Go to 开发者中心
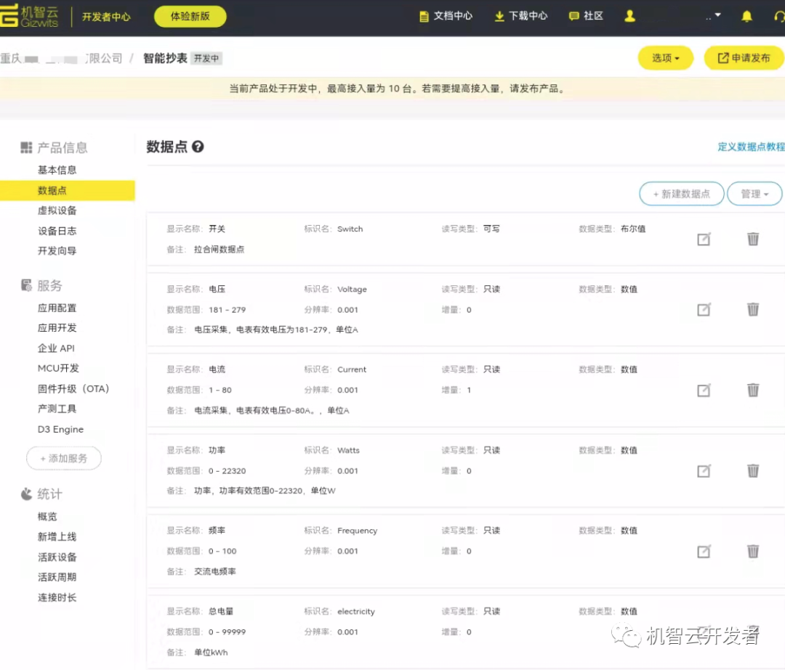 click(106, 17)
